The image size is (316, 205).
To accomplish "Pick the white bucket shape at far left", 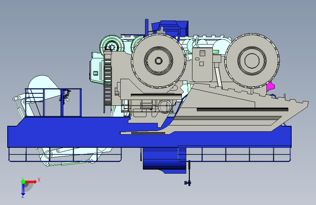I will 43,87.
